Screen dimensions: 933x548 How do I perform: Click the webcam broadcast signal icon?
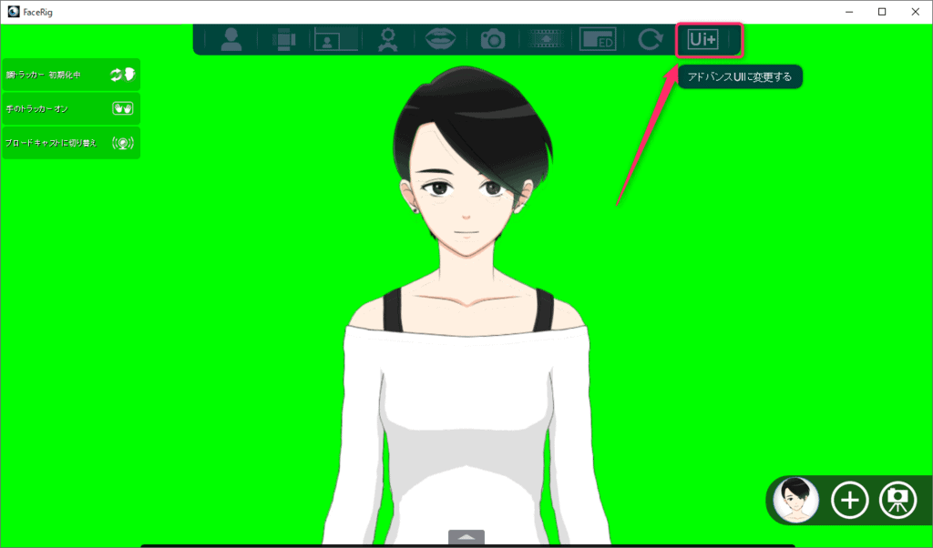click(122, 143)
